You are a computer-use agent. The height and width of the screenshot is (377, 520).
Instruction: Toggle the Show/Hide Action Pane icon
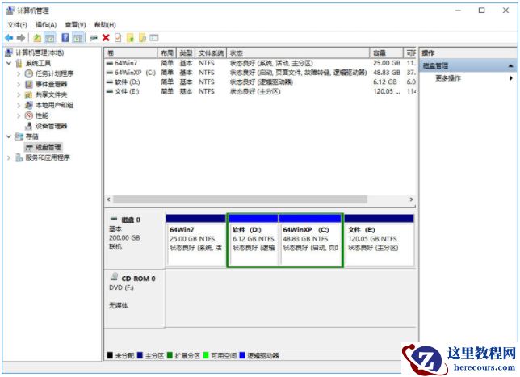pos(78,38)
